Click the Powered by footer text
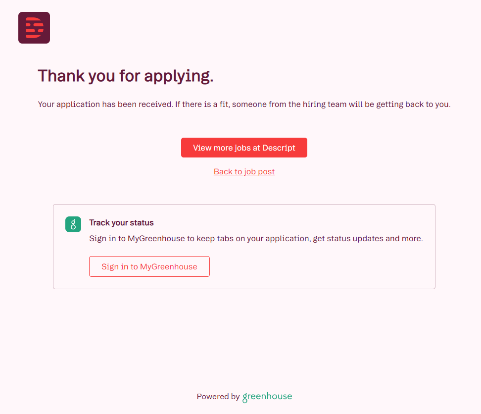481x414 pixels. (x=218, y=397)
